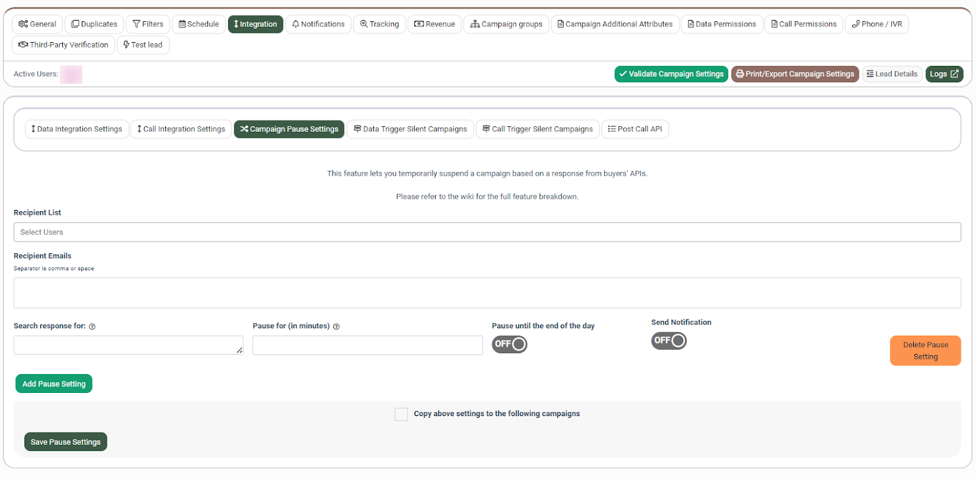
Task: Switch to Call Permissions tab
Action: click(804, 24)
